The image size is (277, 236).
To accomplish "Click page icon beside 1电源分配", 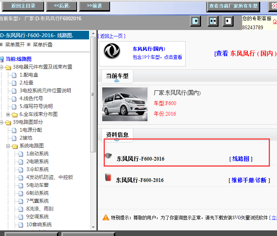I will point(14,130).
